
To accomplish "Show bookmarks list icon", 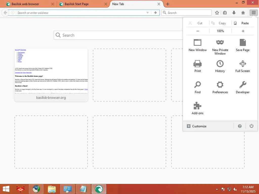I will 225,13.
